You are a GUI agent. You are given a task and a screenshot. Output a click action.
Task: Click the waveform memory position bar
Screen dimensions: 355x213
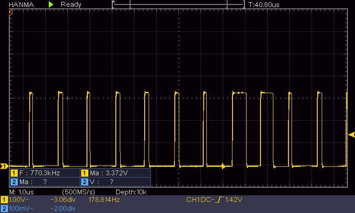pyautogui.click(x=178, y=4)
